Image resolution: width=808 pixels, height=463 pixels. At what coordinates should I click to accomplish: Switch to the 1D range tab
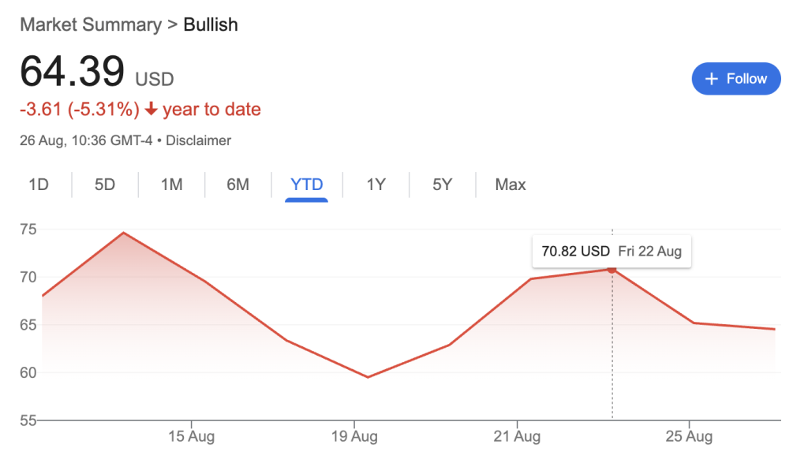tap(39, 185)
